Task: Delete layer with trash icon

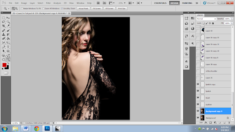Action: (x=229, y=122)
